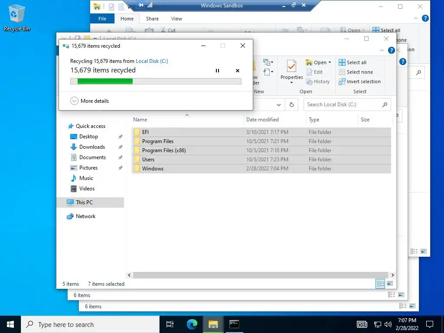444x333 pixels.
Task: Open the new item dropdown in the New group
Action: point(268,62)
